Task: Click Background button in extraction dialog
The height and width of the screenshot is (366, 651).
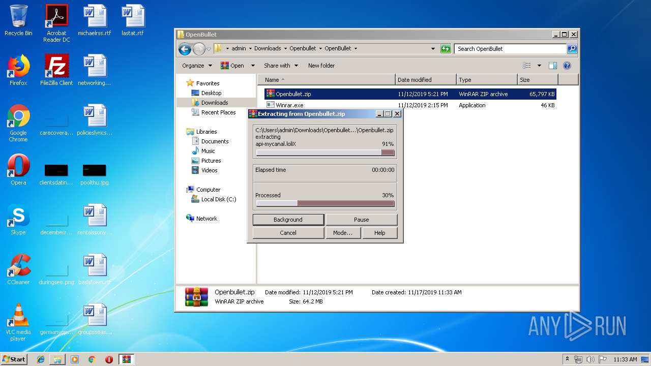Action: pos(288,220)
